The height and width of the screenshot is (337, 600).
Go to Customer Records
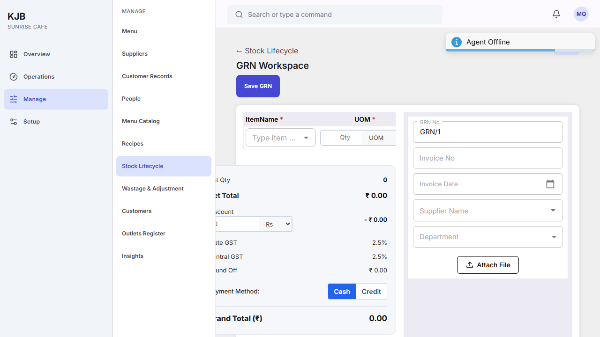pos(164,76)
